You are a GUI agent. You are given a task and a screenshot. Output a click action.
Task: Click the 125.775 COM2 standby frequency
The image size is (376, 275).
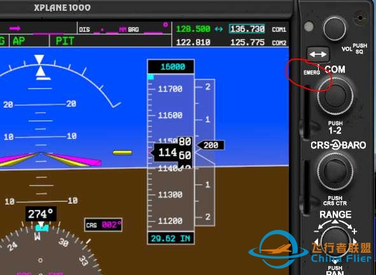[x=247, y=43]
